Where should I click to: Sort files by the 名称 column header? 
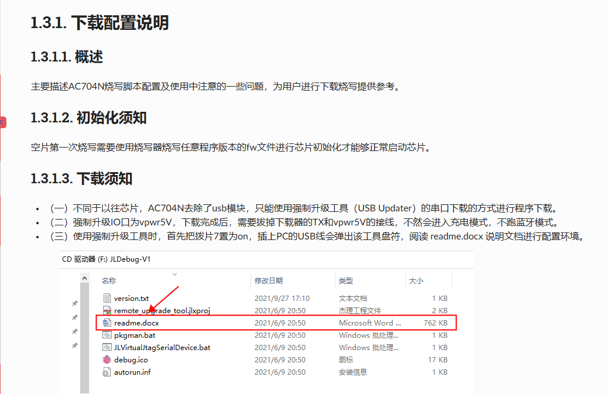click(x=109, y=280)
